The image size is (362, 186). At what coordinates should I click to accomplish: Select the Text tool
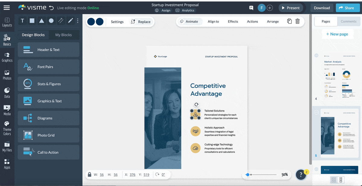pyautogui.click(x=22, y=20)
